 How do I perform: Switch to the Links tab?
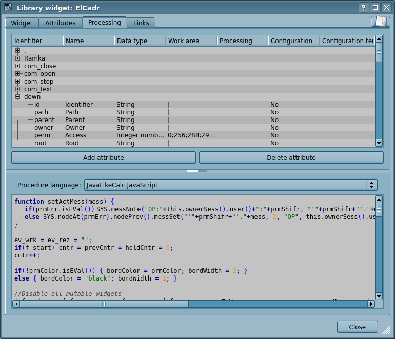click(x=141, y=23)
